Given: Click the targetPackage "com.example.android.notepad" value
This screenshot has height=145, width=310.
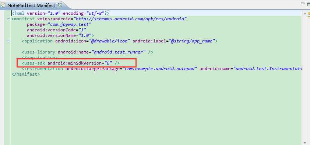Looking at the screenshot, I should [160, 69].
